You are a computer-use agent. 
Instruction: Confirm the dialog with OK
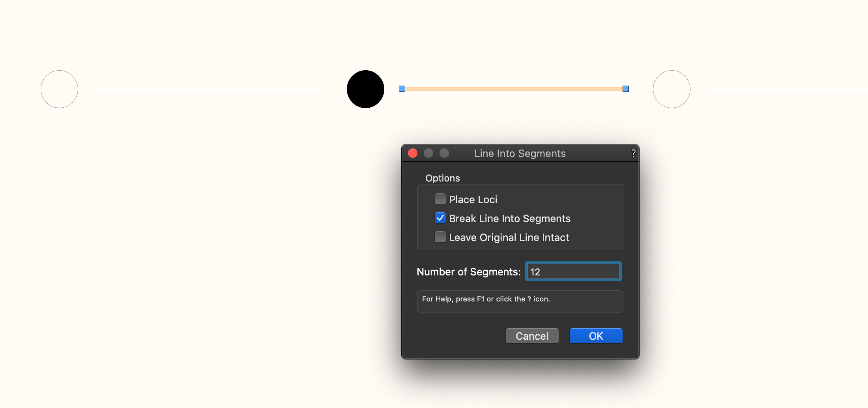point(596,336)
